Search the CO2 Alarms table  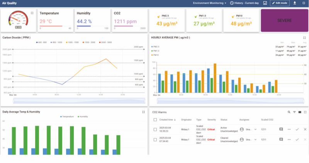289,112
